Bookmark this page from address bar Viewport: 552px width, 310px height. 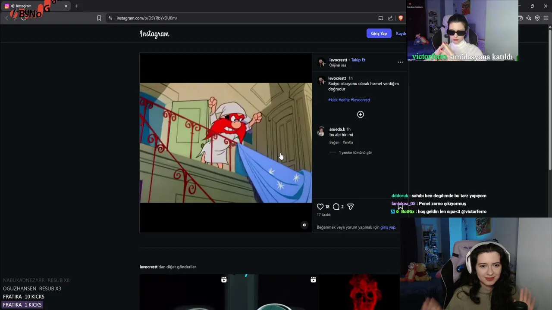pos(99,18)
